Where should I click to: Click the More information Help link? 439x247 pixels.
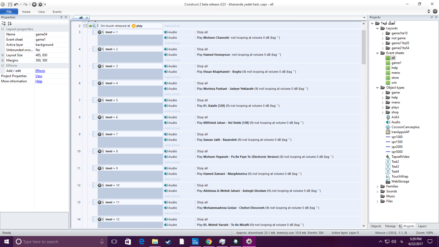pyautogui.click(x=39, y=81)
